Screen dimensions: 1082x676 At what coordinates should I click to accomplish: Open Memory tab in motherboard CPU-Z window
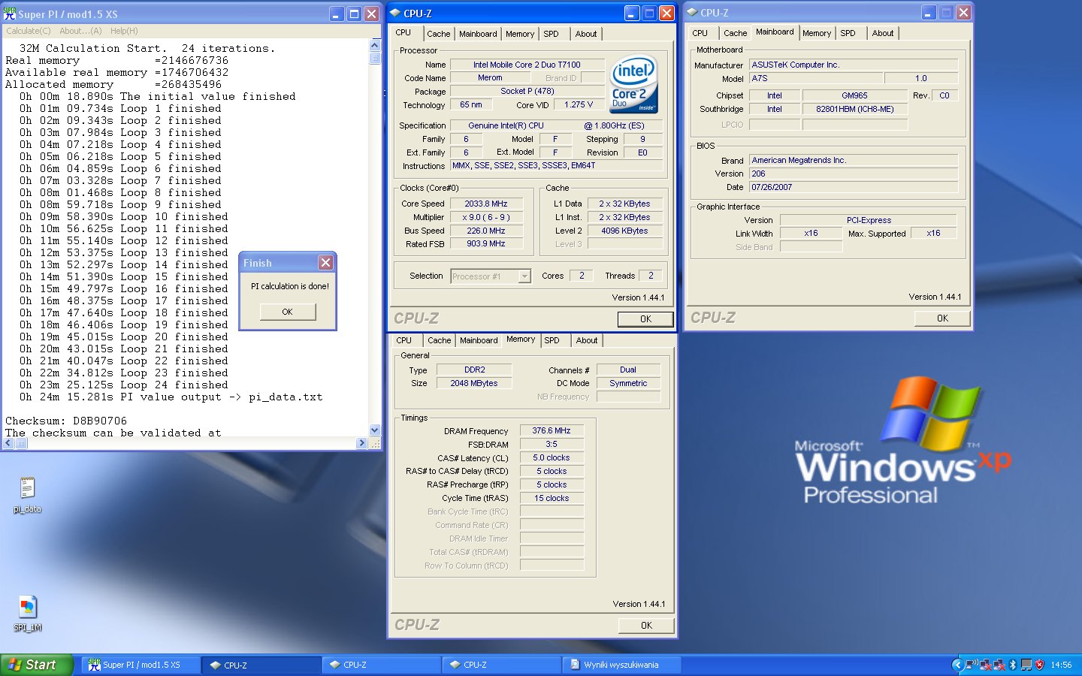pyautogui.click(x=817, y=33)
